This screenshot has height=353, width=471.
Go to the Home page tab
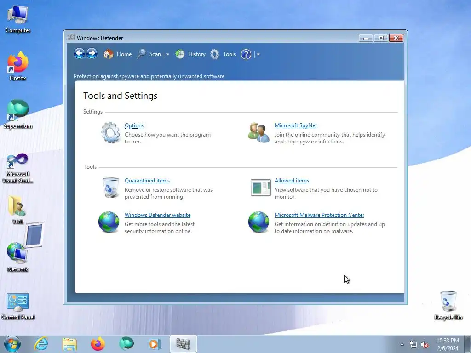[124, 54]
